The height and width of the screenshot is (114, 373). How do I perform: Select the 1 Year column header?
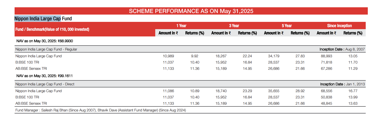click(x=181, y=26)
